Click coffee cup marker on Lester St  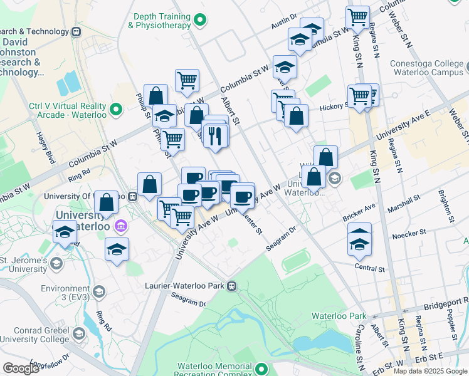[243, 198]
